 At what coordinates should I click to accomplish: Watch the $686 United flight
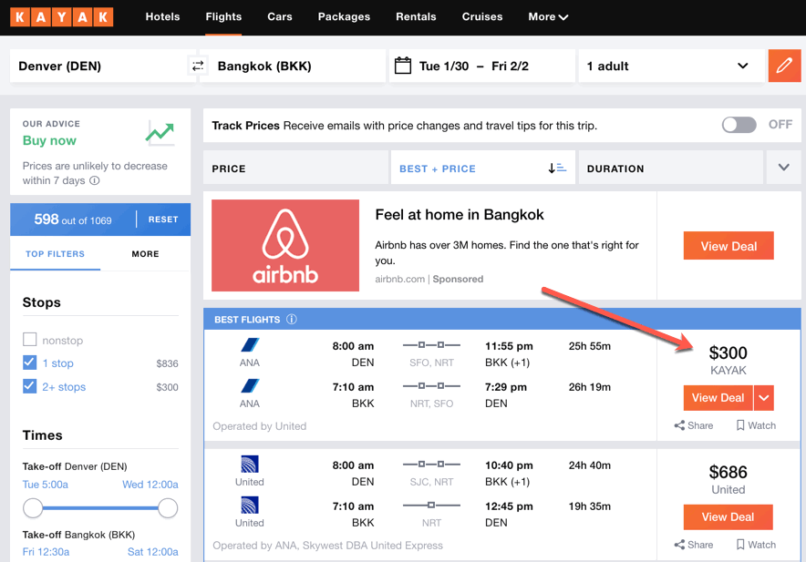pyautogui.click(x=756, y=545)
